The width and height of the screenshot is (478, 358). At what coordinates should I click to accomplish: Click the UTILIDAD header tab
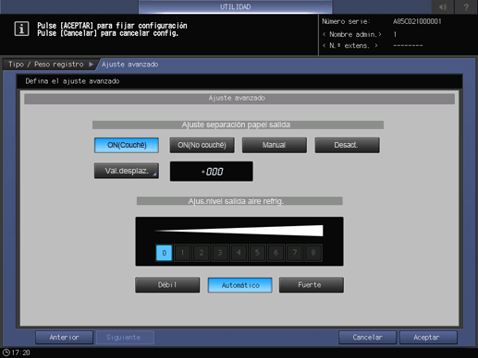(236, 6)
